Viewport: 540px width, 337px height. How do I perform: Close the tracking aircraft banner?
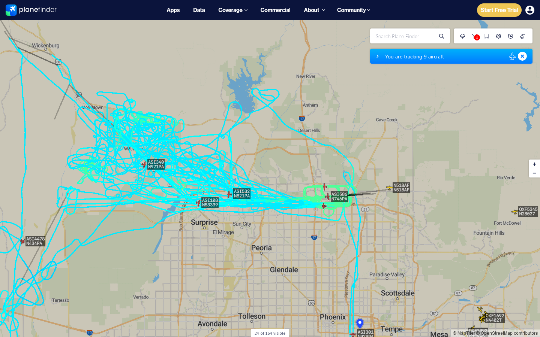[x=522, y=56]
